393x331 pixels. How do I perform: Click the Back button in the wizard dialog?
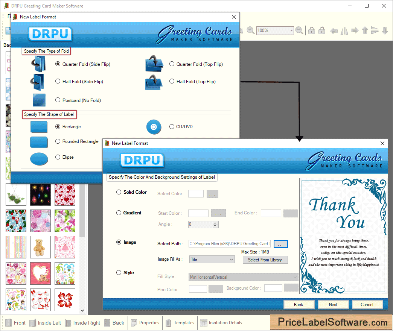(x=299, y=304)
